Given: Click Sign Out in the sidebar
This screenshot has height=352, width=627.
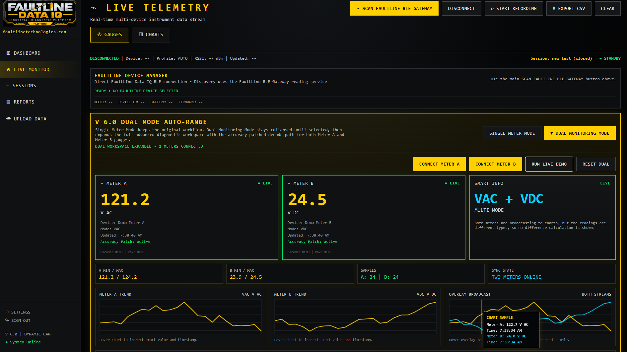Looking at the screenshot, I should point(18,320).
